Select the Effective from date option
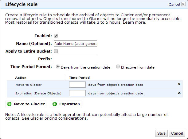 (118, 67)
